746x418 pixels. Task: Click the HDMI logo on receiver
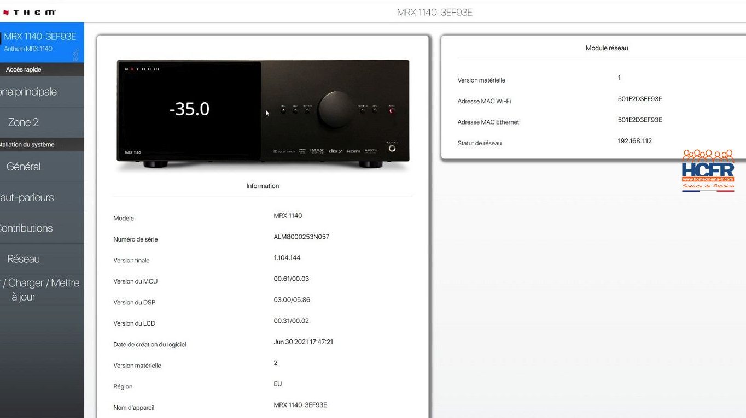[x=353, y=151]
